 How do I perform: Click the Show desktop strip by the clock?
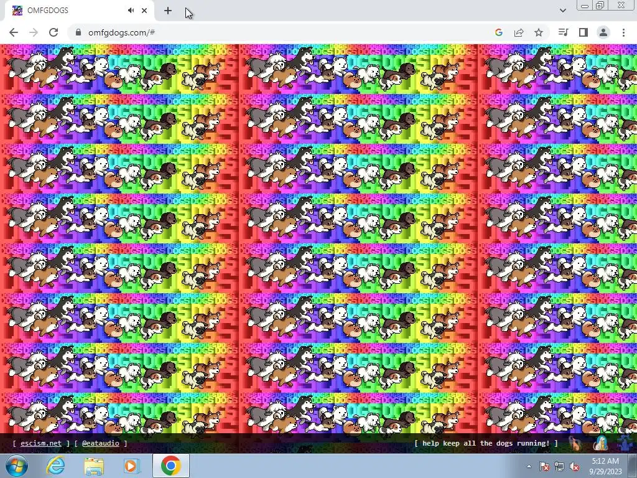(633, 466)
